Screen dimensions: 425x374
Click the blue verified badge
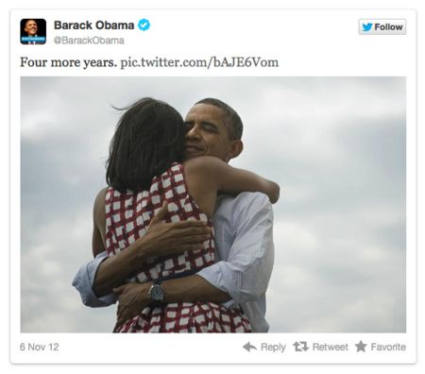(144, 25)
